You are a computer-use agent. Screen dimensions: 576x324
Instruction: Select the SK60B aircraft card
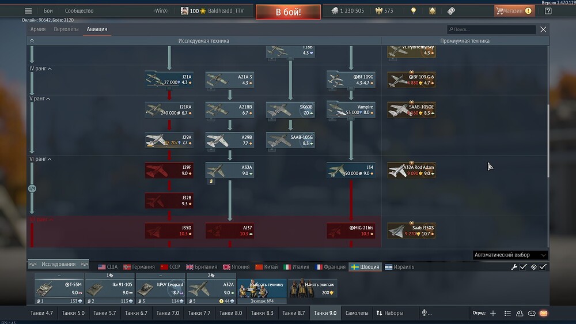click(x=290, y=110)
